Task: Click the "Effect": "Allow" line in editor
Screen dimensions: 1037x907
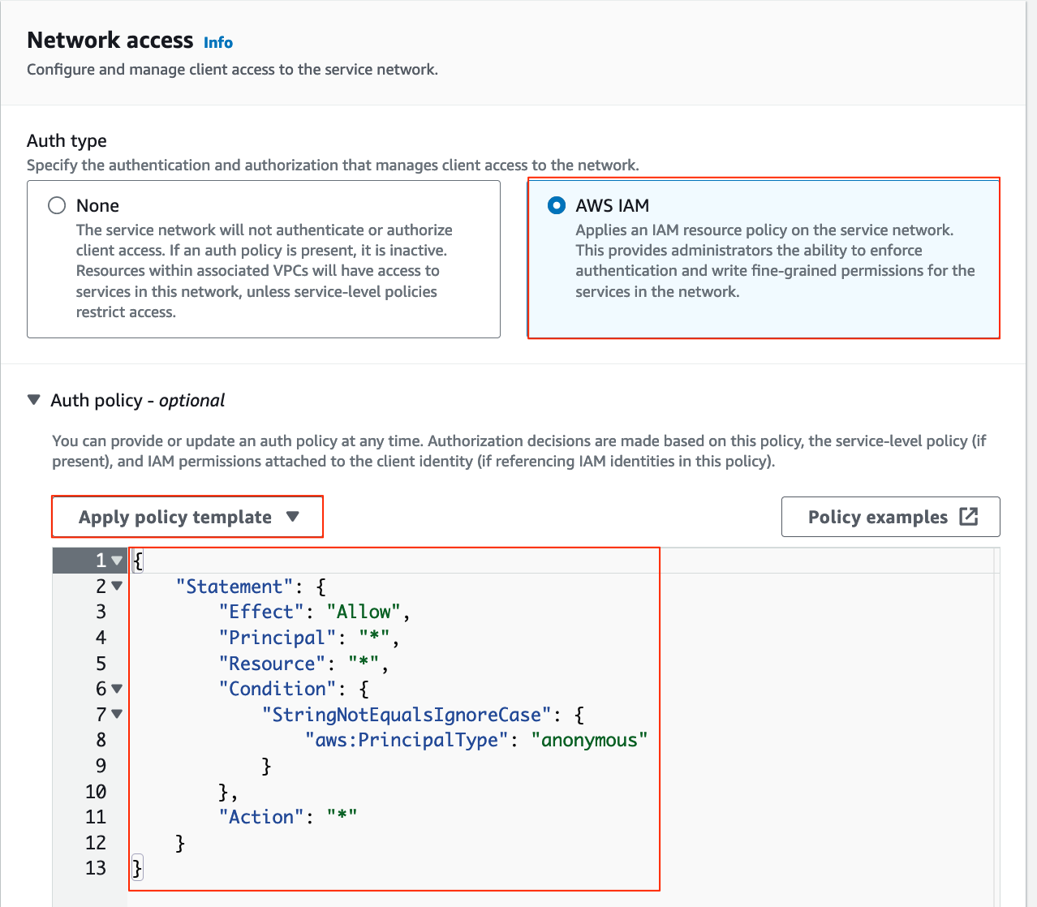Action: pos(314,612)
